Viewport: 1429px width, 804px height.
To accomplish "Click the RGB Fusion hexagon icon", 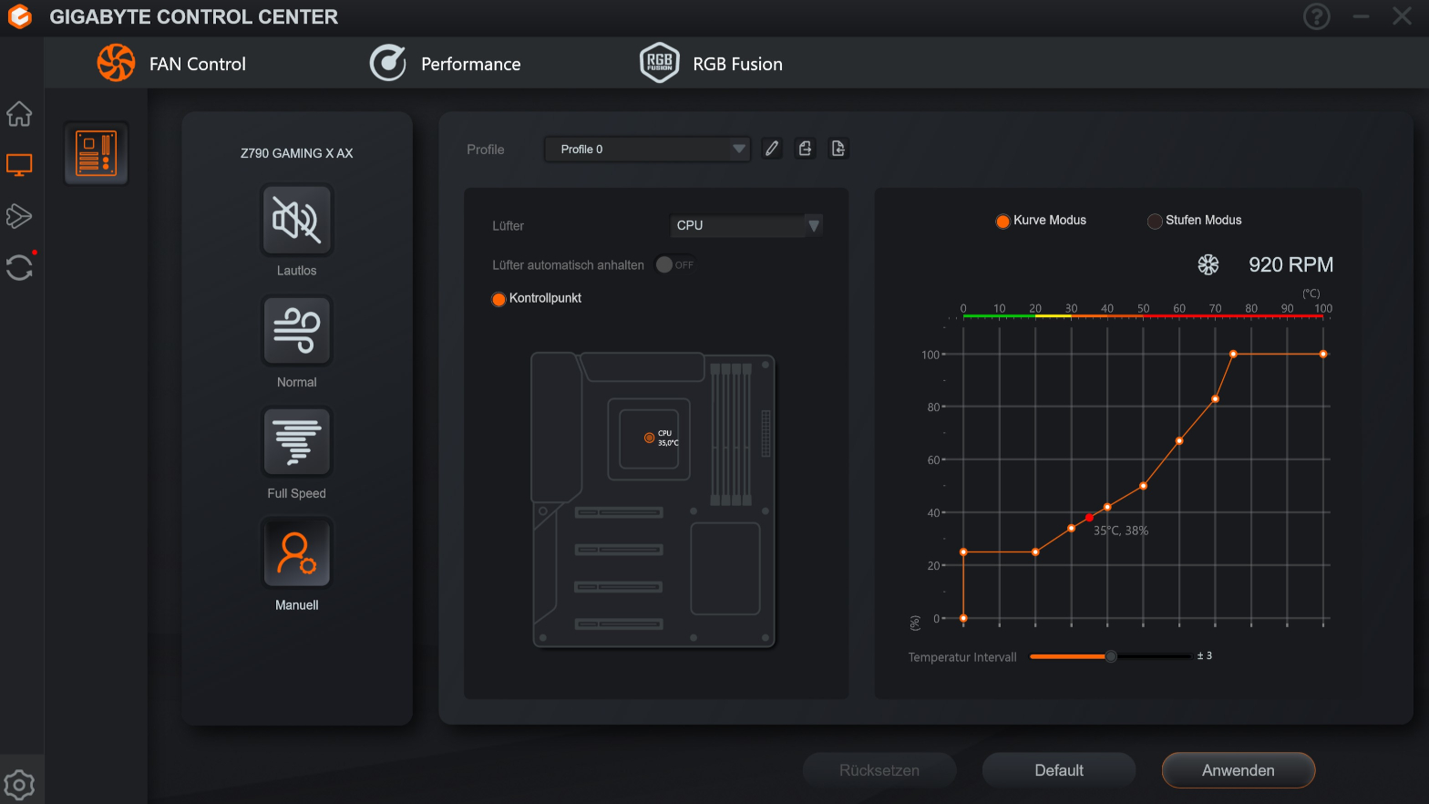I will [x=659, y=63].
